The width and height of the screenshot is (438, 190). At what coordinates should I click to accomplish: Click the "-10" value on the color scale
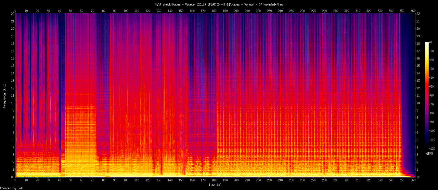(x=431, y=51)
